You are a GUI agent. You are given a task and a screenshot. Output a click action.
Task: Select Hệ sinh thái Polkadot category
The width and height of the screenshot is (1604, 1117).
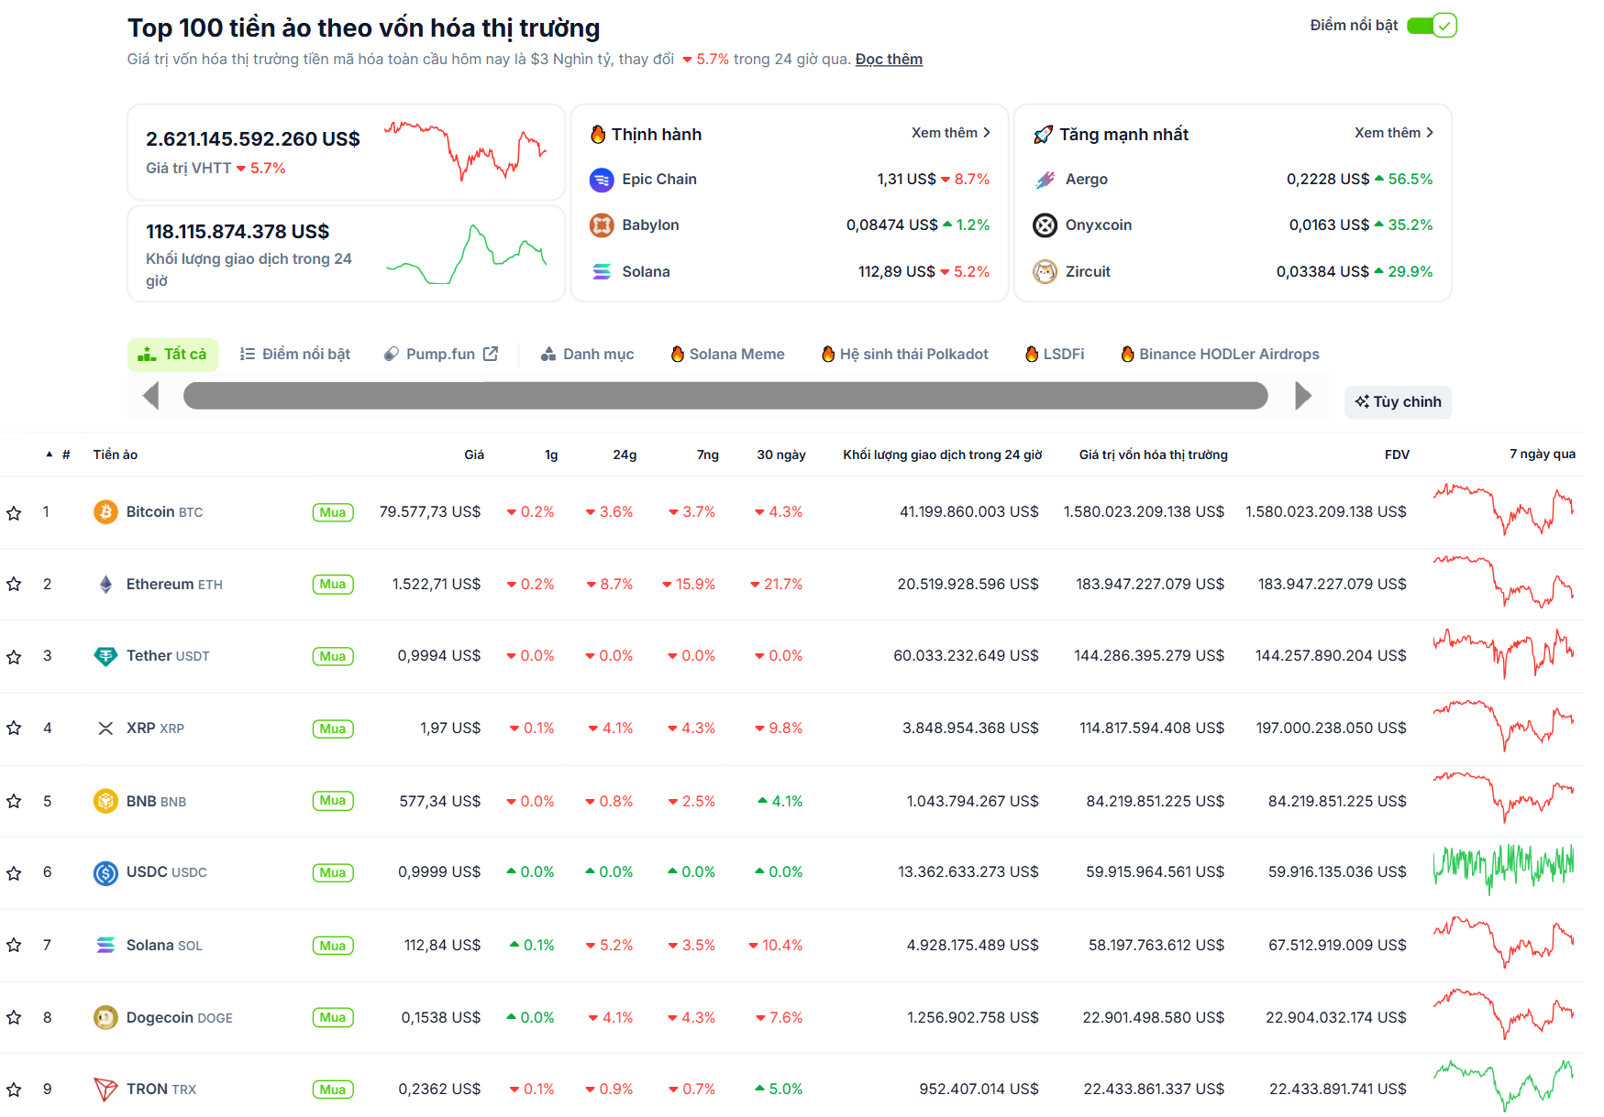[905, 355]
